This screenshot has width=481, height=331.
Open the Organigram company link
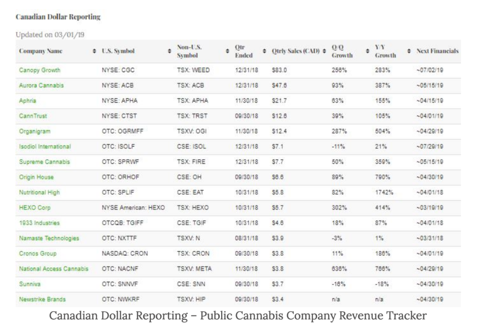click(35, 131)
